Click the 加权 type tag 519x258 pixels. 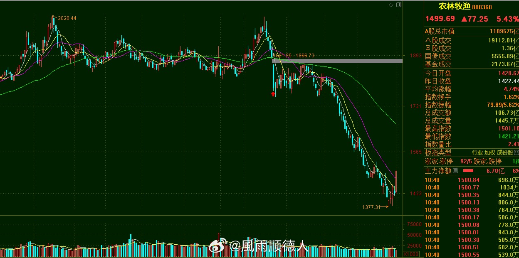point(489,153)
